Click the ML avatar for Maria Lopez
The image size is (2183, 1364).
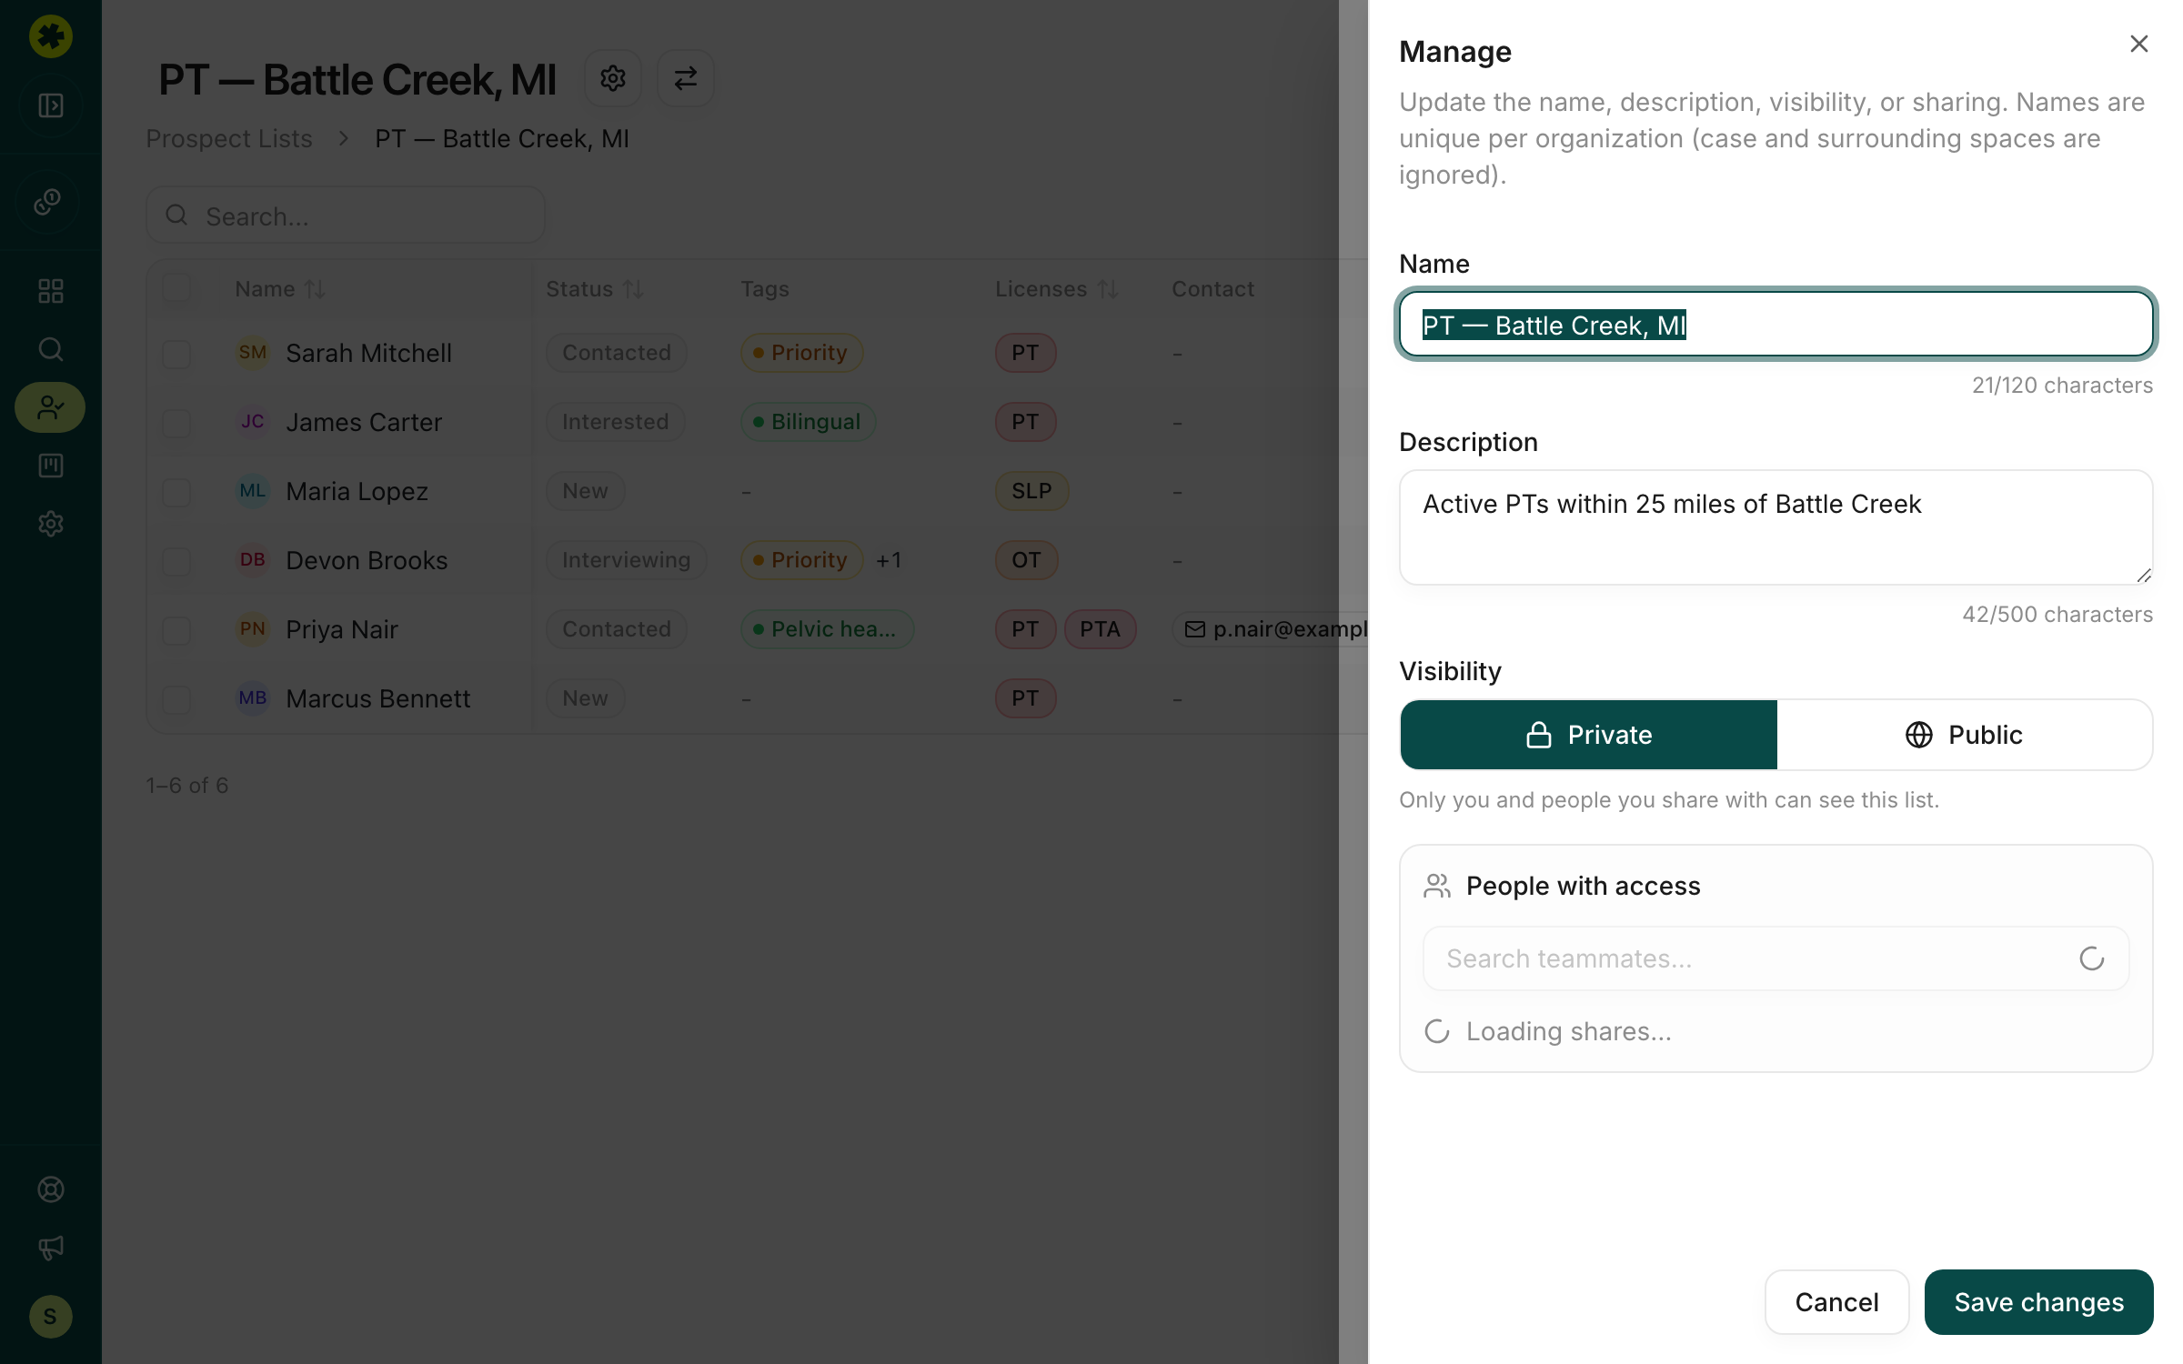pyautogui.click(x=253, y=491)
